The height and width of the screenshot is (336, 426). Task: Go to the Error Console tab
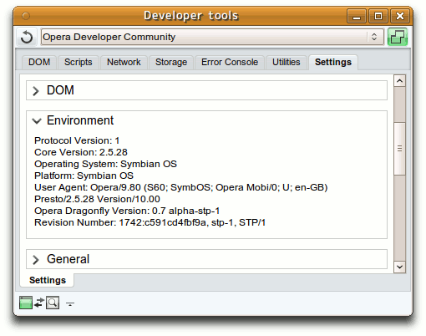[x=230, y=62]
